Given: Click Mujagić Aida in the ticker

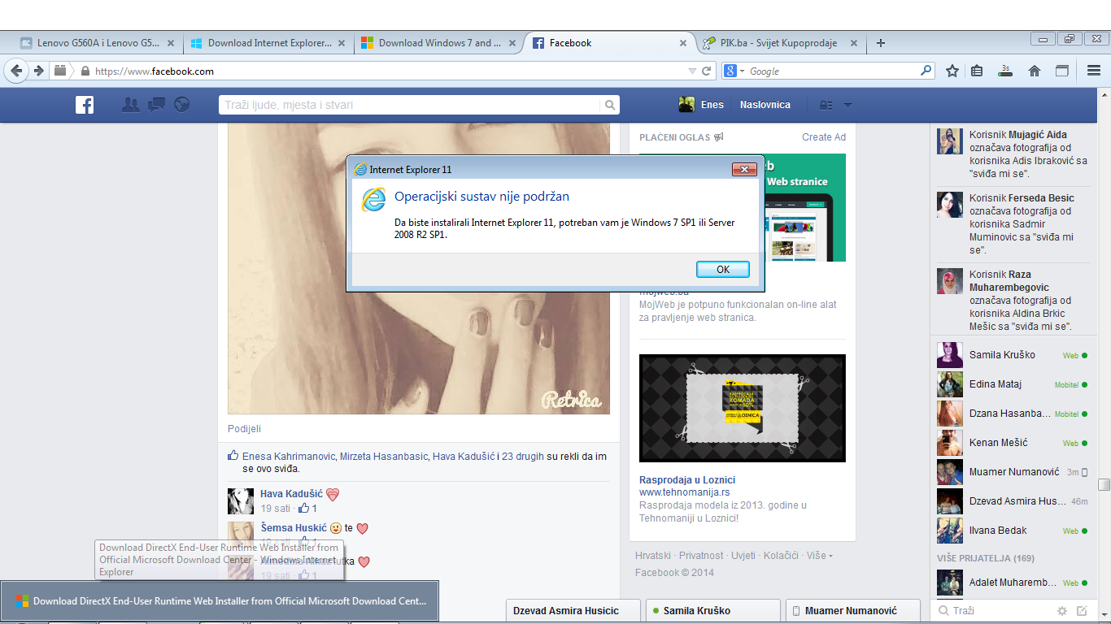Looking at the screenshot, I should point(1038,135).
